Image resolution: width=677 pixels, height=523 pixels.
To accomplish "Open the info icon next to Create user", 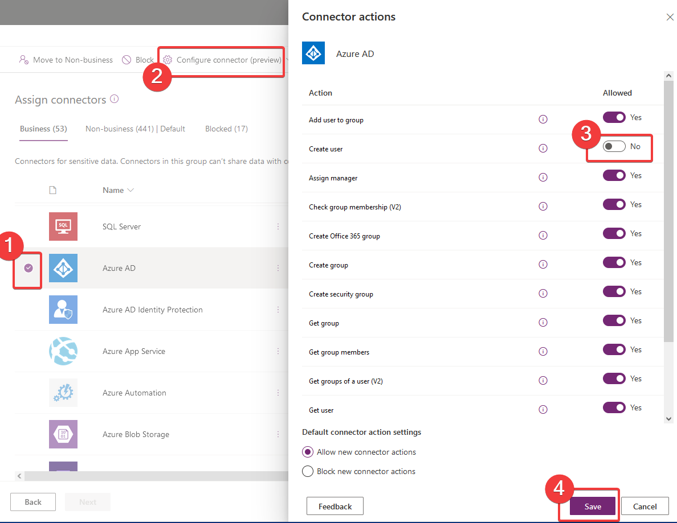I will (x=543, y=149).
